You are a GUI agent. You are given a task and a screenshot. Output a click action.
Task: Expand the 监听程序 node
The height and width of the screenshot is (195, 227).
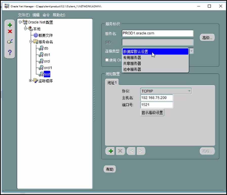tap(31, 81)
